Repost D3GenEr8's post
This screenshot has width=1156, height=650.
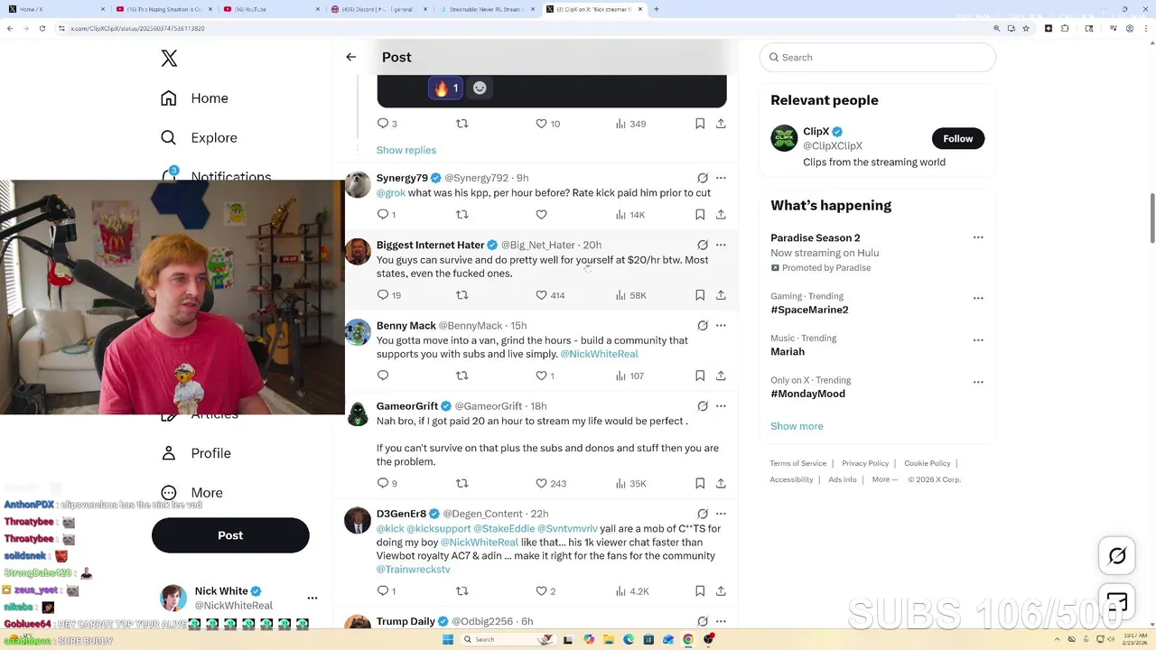click(461, 590)
